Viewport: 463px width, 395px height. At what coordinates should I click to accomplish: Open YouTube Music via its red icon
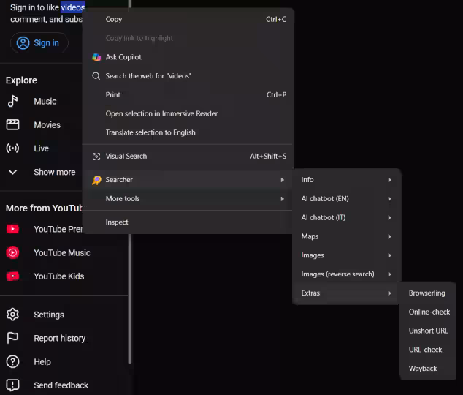click(x=12, y=252)
